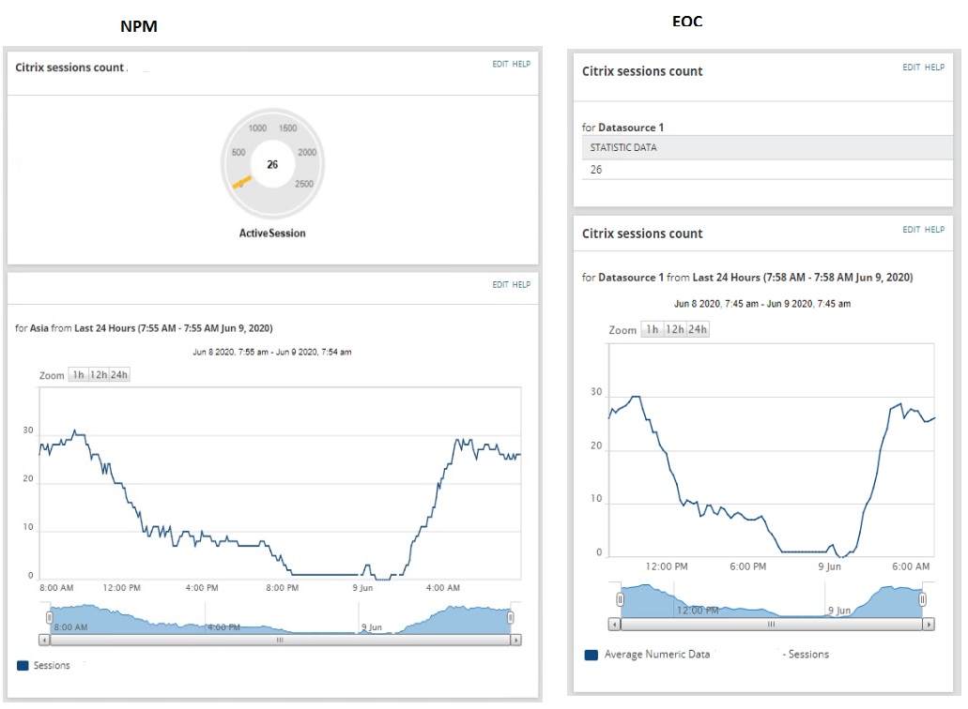The width and height of the screenshot is (968, 709).
Task: Click the EOC chart horizontal scrollbar thumb
Action: tap(771, 624)
